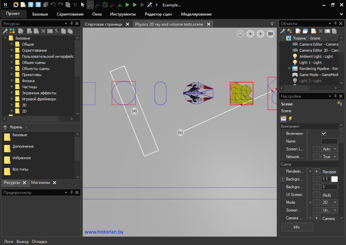Click the Info button
Image resolution: width=346 pixels, height=245 pixels.
click(297, 227)
